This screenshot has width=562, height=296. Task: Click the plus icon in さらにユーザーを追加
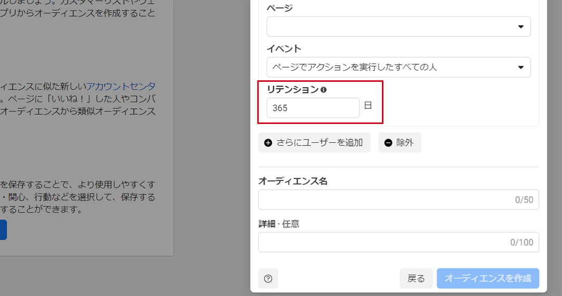(x=268, y=143)
